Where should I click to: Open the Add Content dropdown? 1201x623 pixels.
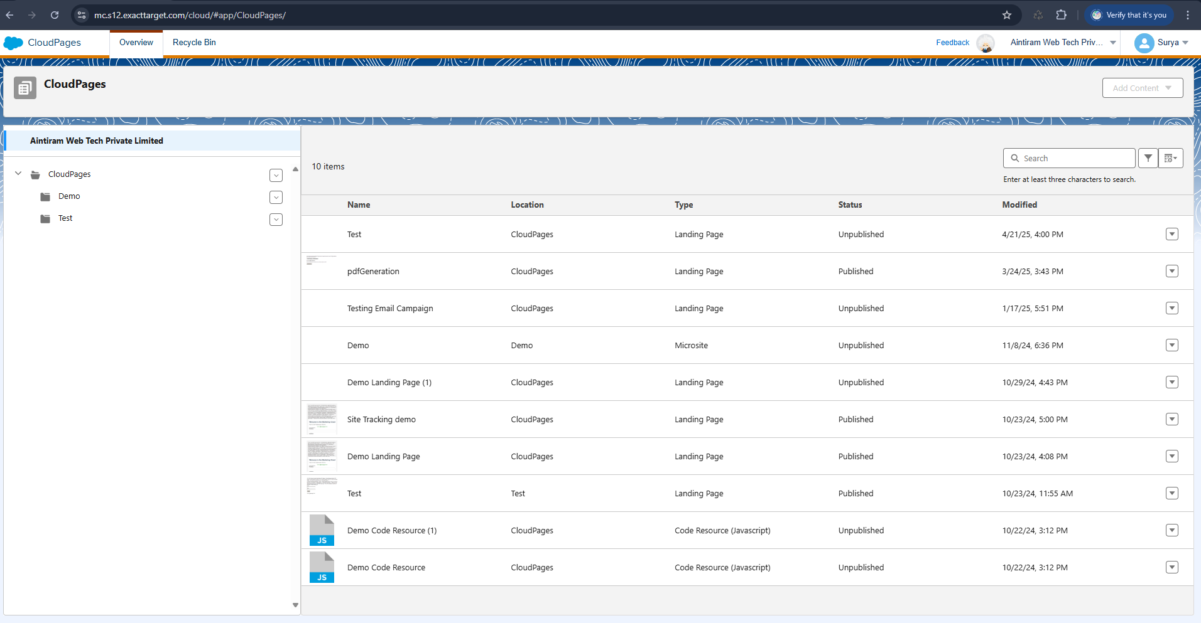[x=1142, y=88]
